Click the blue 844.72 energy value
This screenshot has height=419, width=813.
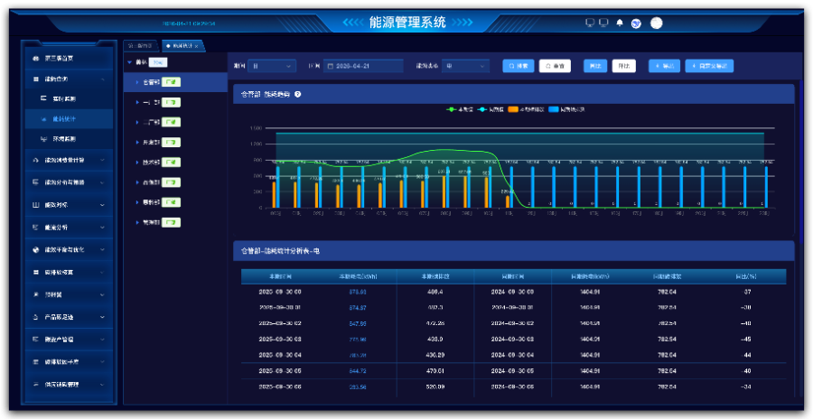coord(358,371)
